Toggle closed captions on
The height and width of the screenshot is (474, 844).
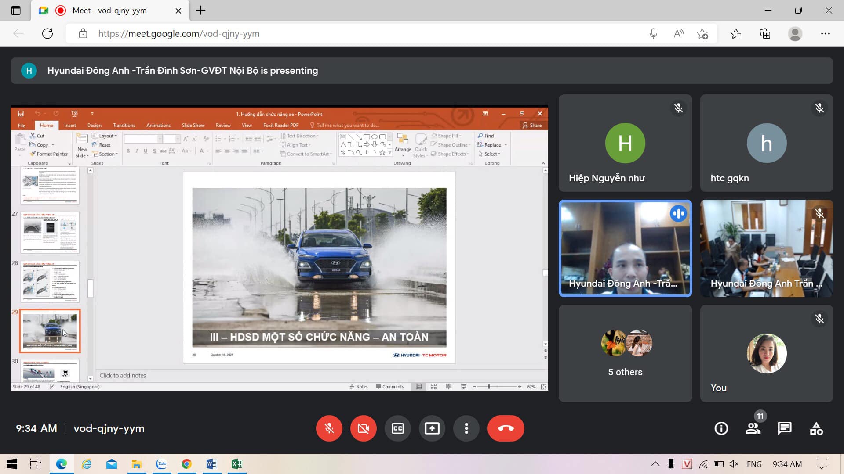pyautogui.click(x=397, y=428)
